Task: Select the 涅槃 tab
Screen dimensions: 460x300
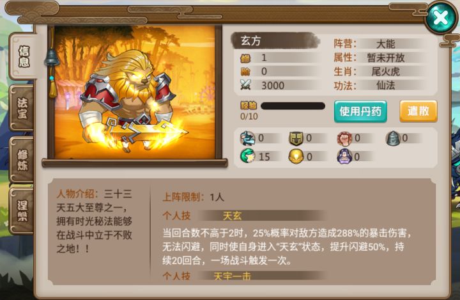Action: point(22,211)
